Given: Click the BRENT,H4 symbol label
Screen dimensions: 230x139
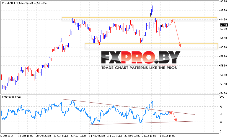Looking at the screenshot, I should (11, 3).
